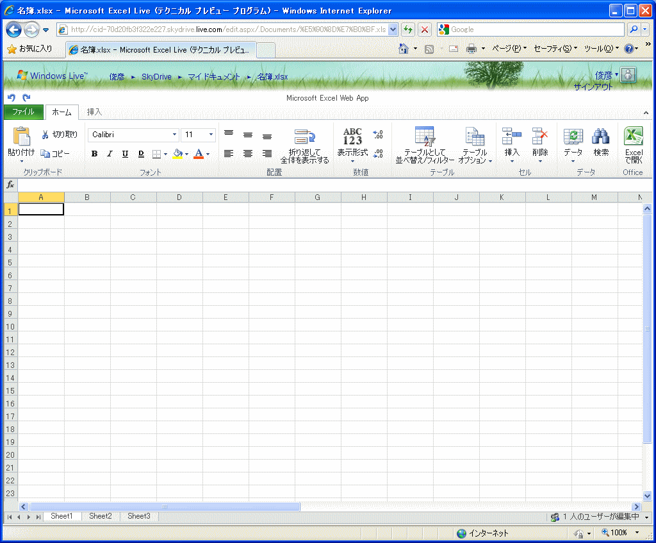
Task: Apply the yellow fill color
Action: (178, 154)
